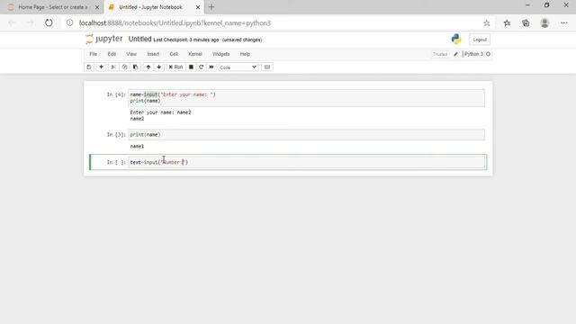
Task: Click the text=input cell editor
Action: pyautogui.click(x=306, y=162)
